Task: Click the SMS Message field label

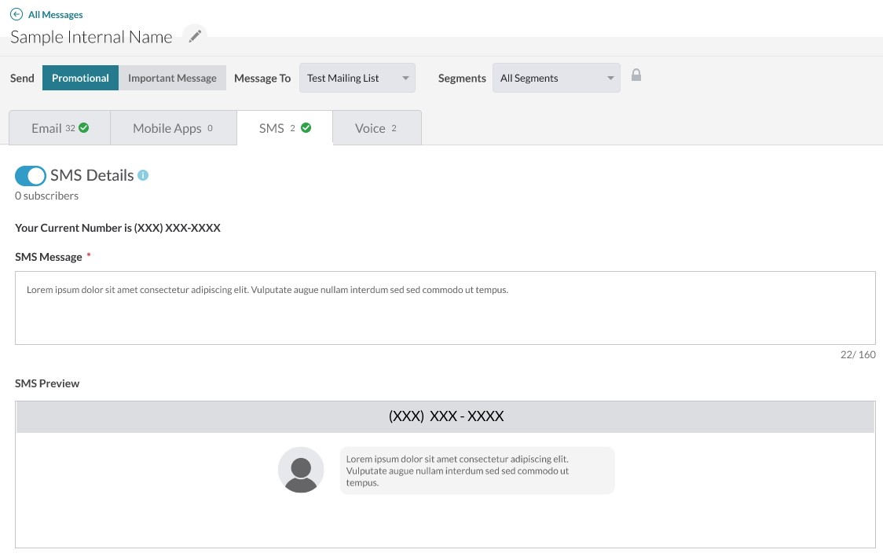Action: (x=49, y=257)
